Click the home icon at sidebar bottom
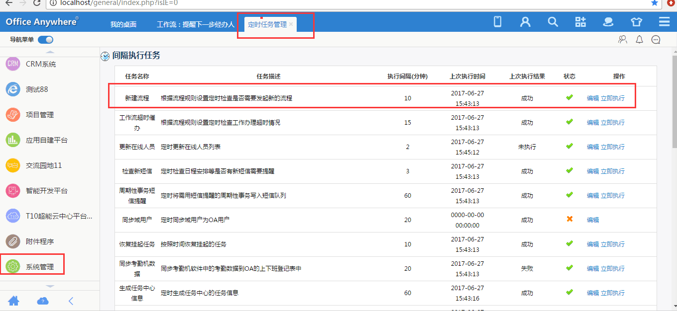The image size is (677, 311). [x=14, y=301]
